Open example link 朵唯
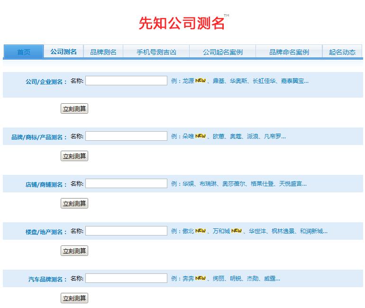 point(188,136)
